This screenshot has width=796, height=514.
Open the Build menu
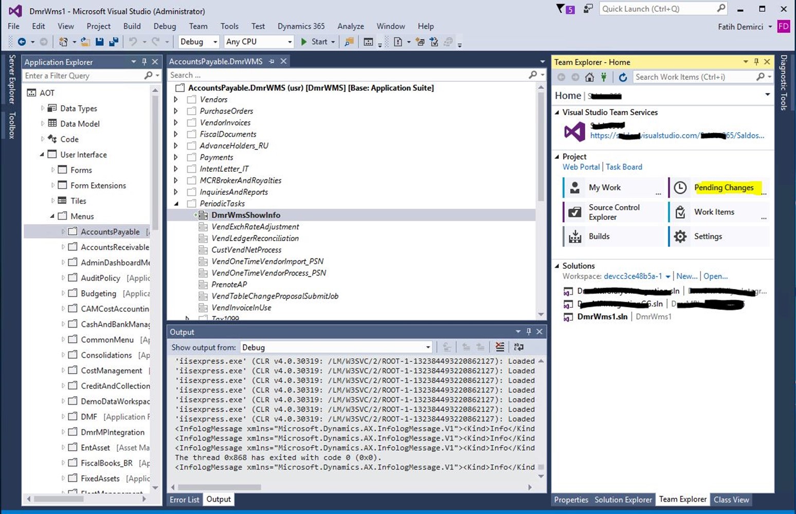point(132,26)
